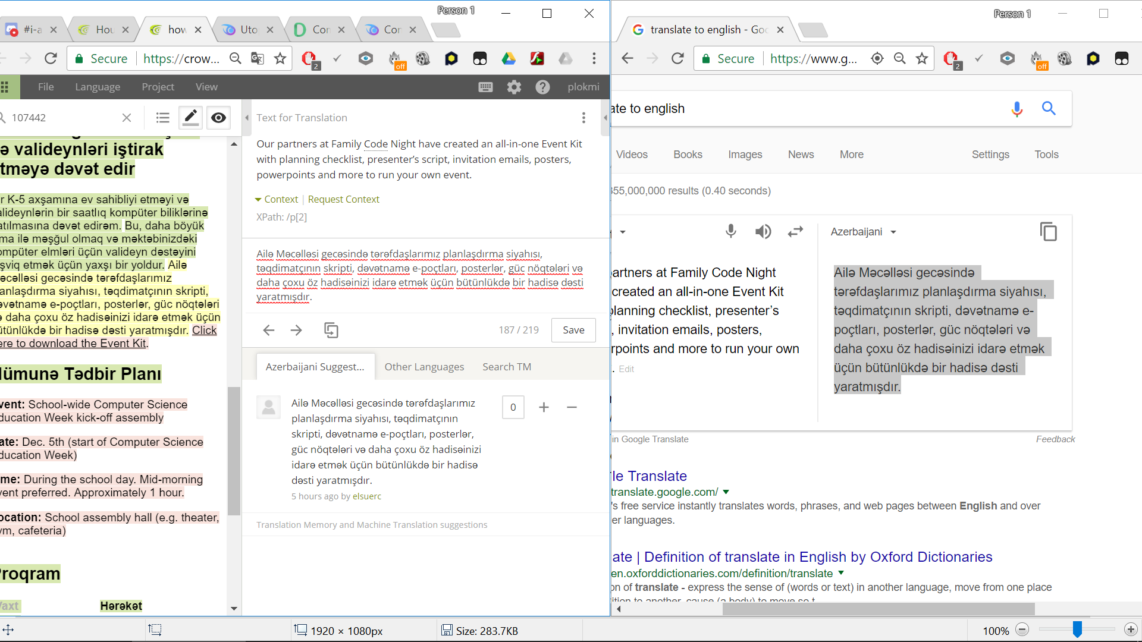
Task: Click Feedback link under translator
Action: 1055,439
